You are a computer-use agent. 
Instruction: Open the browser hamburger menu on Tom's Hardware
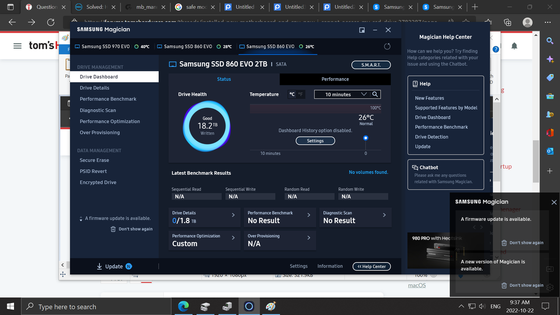[x=17, y=45]
